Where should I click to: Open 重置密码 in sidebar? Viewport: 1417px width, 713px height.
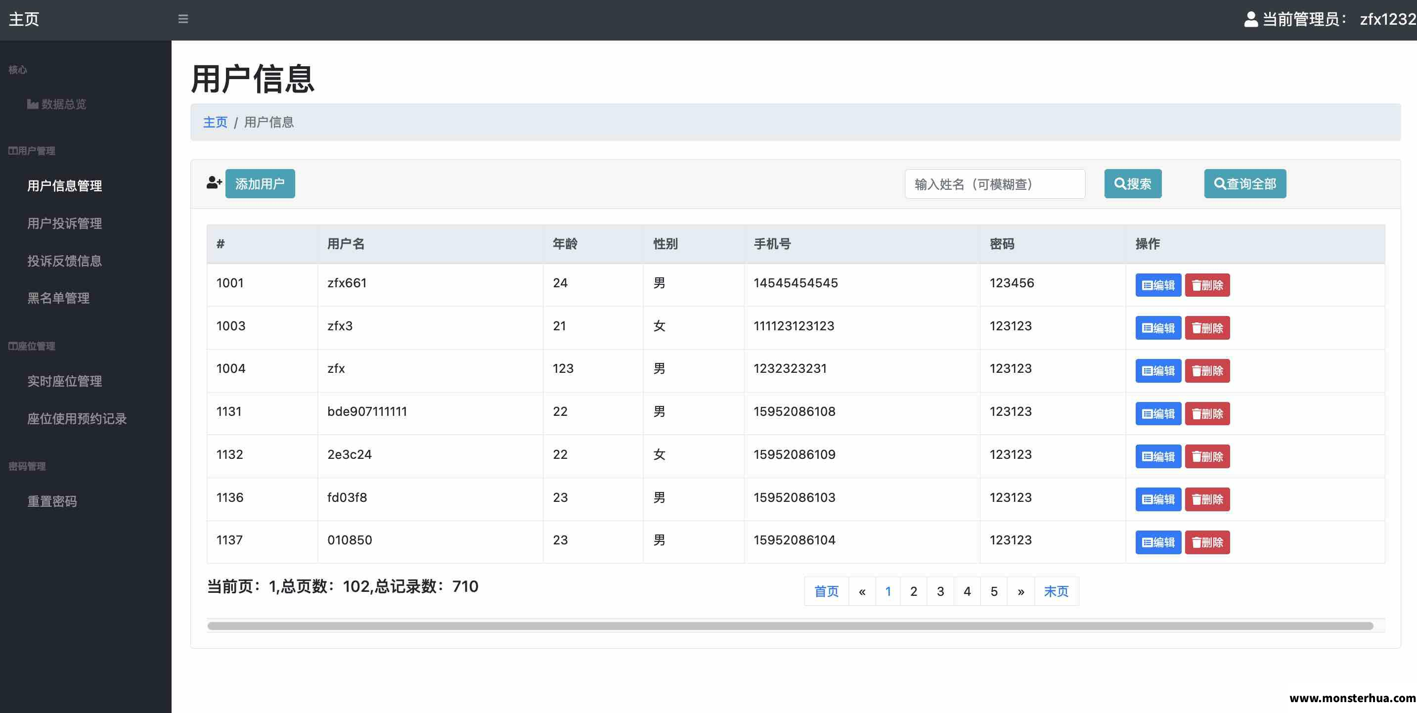[x=52, y=501]
